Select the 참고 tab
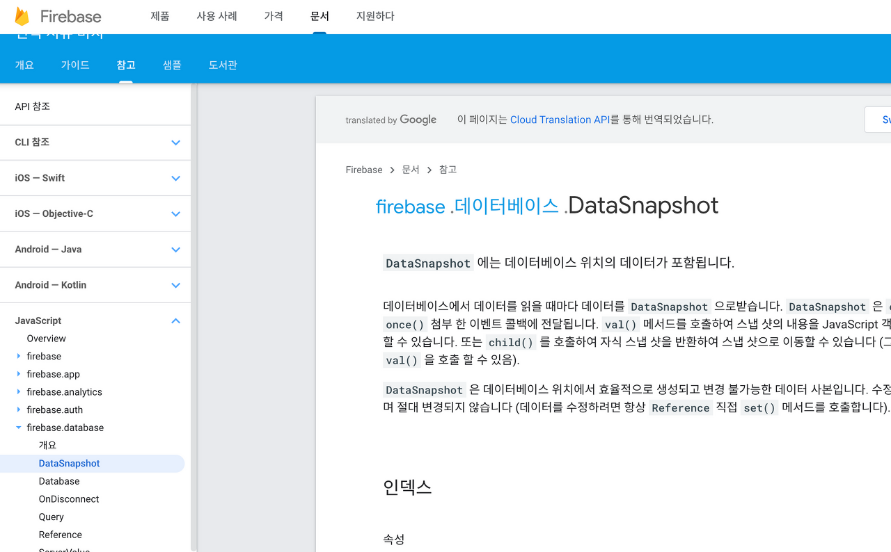 [x=126, y=65]
